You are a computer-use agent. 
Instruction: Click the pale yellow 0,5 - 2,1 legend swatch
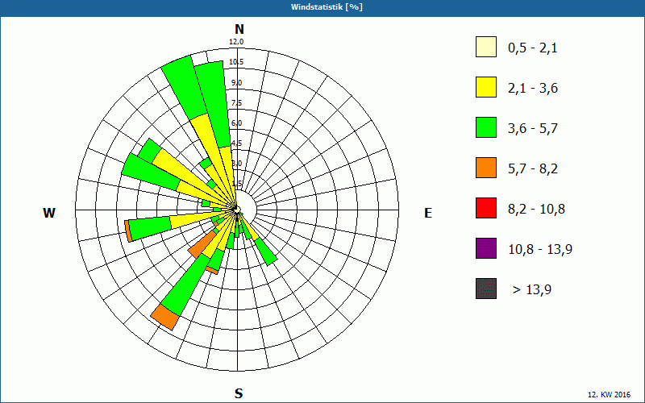[x=486, y=47]
